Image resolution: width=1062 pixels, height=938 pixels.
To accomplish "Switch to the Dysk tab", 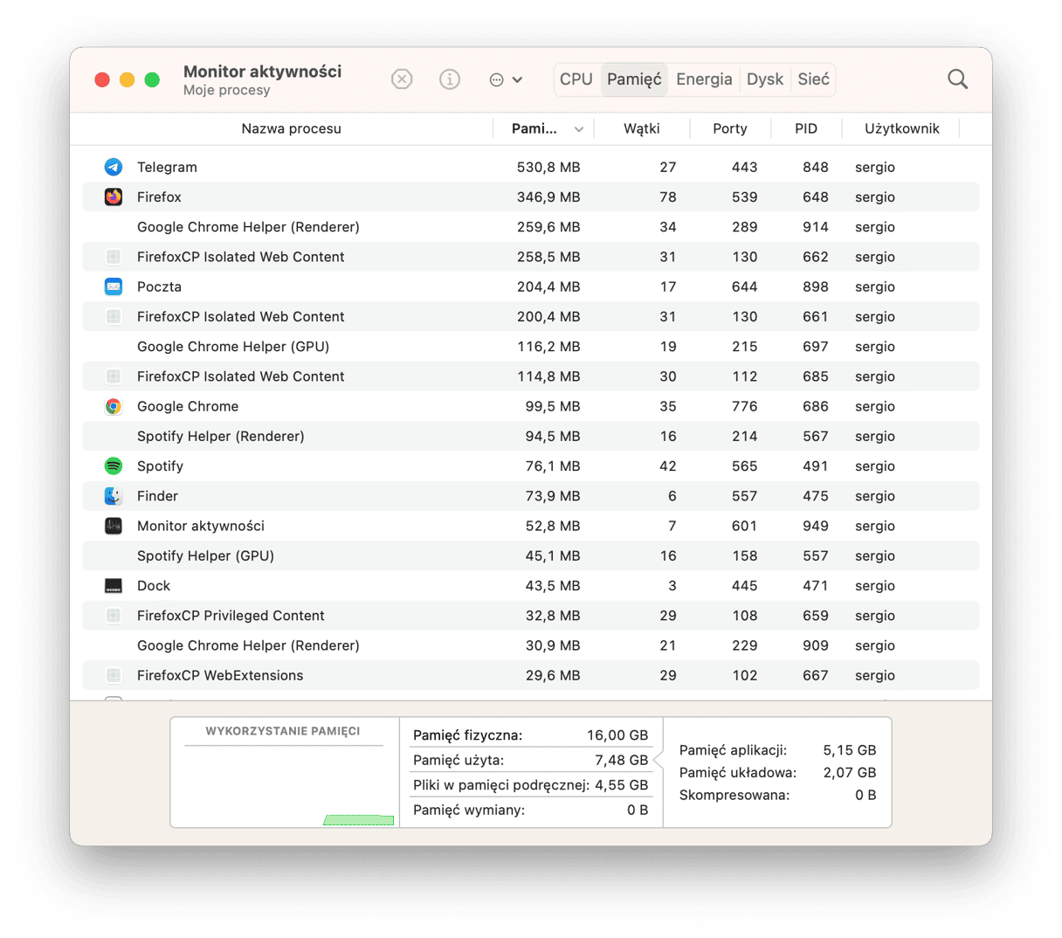I will [765, 79].
